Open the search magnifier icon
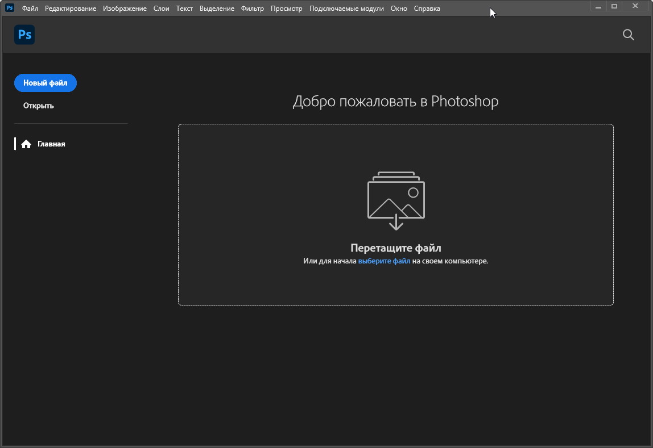This screenshot has width=653, height=448. pyautogui.click(x=629, y=35)
